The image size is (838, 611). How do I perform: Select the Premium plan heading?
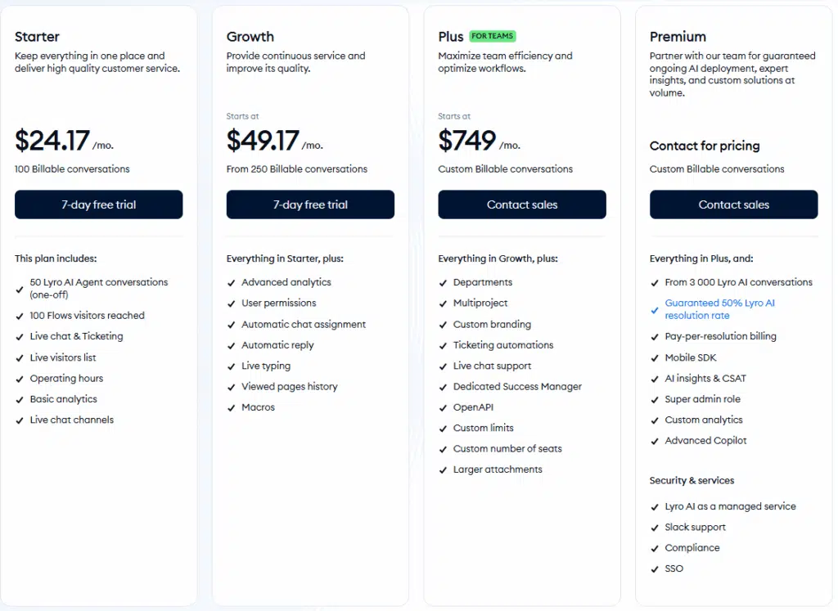(x=678, y=37)
